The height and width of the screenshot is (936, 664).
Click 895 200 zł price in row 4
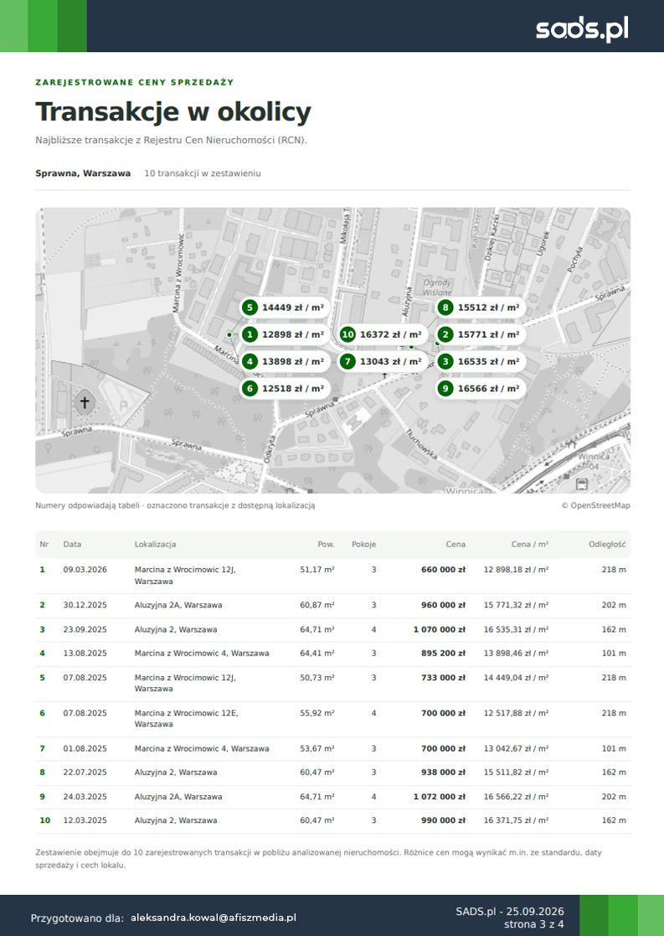[443, 654]
